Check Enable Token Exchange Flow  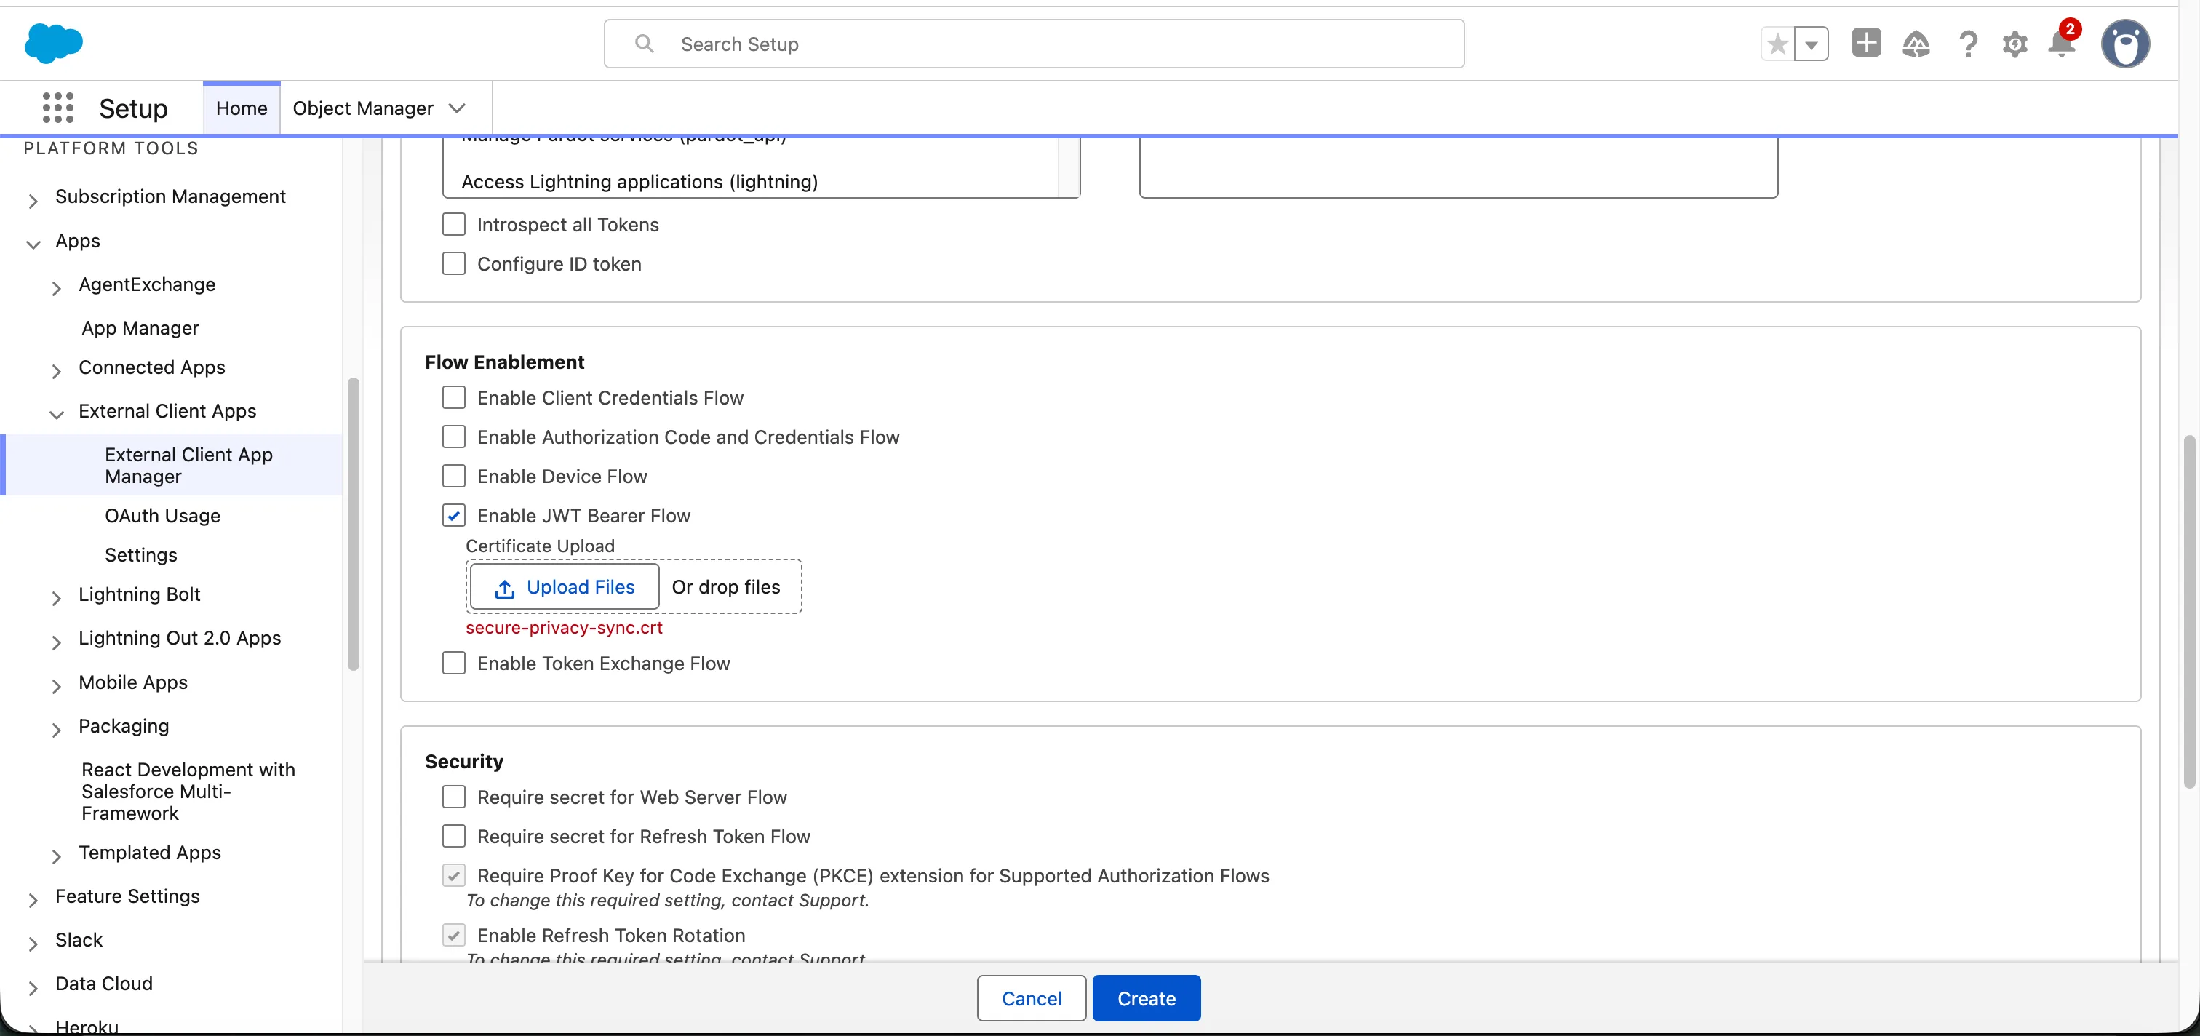click(x=453, y=664)
